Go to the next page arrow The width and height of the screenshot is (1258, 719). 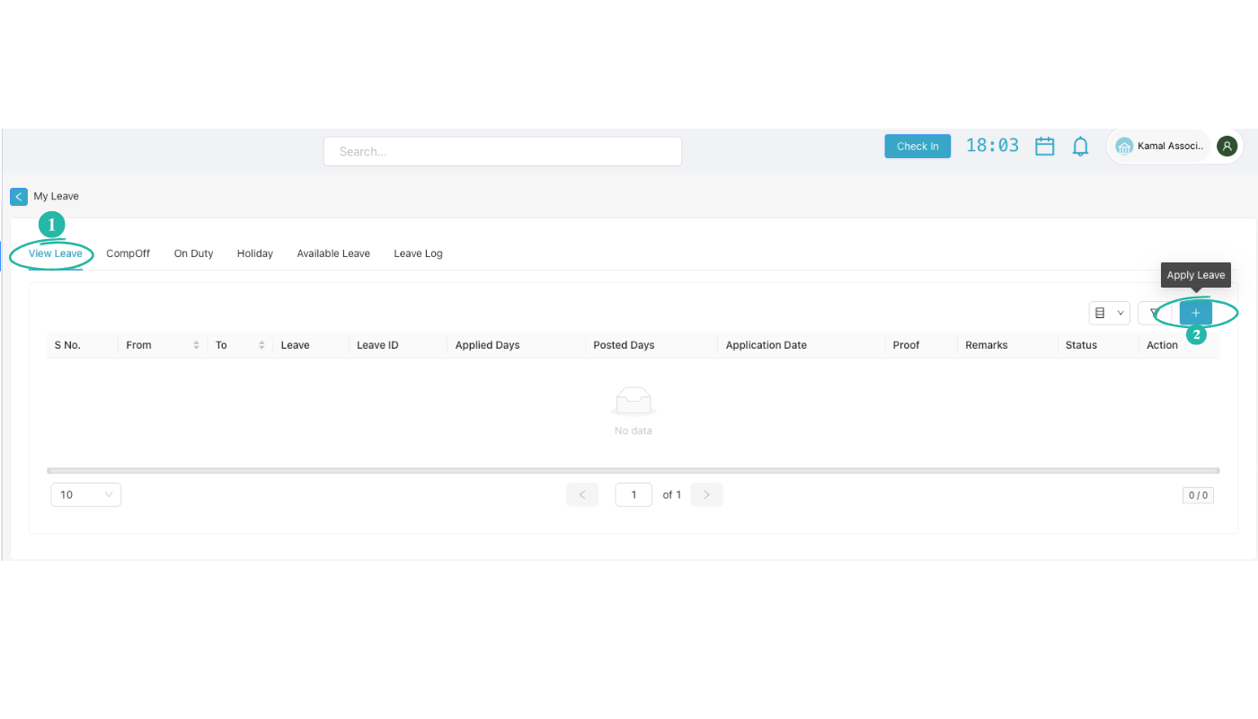(706, 495)
